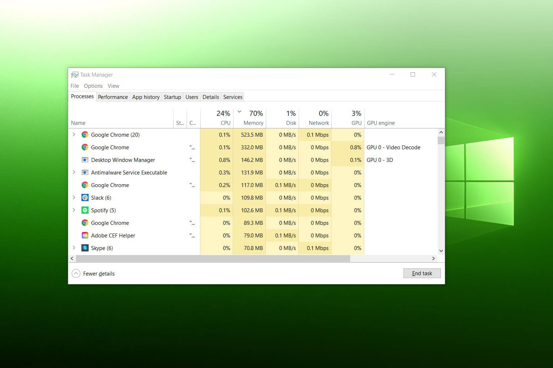Open the Services tab
The height and width of the screenshot is (368, 553).
click(x=233, y=97)
